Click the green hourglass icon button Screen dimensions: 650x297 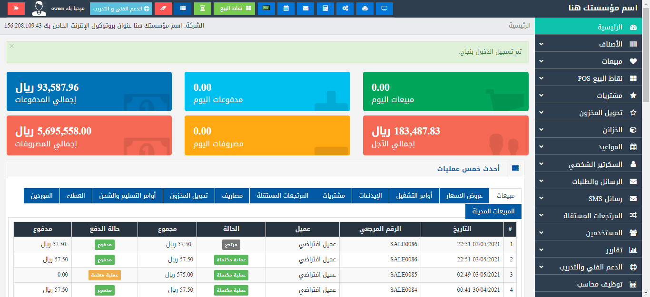click(x=202, y=9)
